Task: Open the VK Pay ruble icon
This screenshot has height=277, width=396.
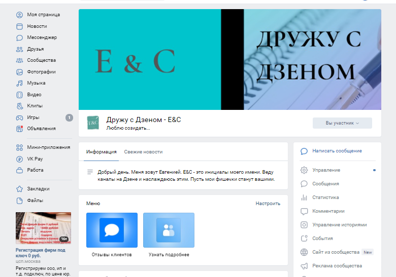Action: (x=19, y=159)
